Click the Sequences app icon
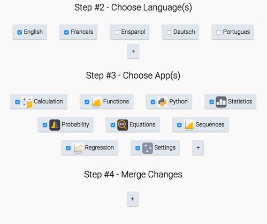This screenshot has width=267, height=224. point(189,125)
